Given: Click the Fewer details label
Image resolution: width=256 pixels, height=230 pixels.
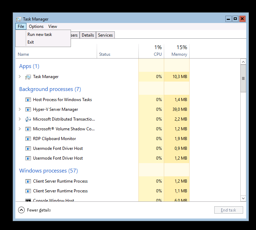Looking at the screenshot, I should point(39,210).
